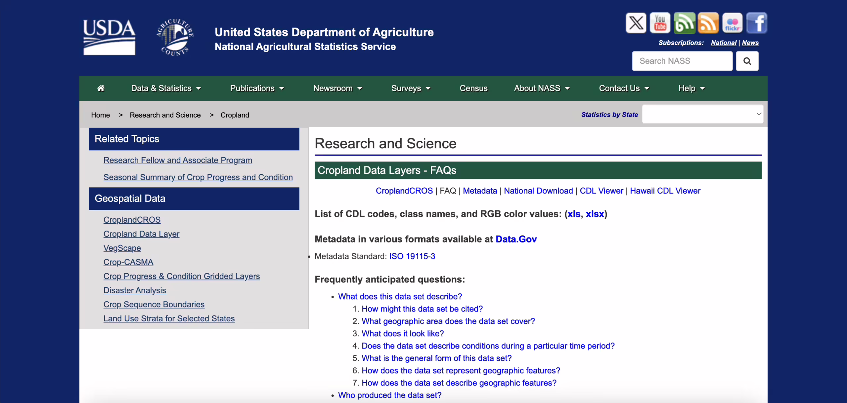Open the NASS blog icon
The width and height of the screenshot is (847, 403).
coord(685,22)
